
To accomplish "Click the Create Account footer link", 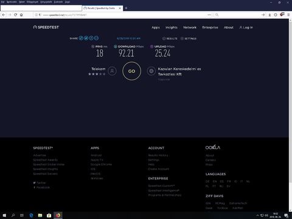I will [x=159, y=169].
